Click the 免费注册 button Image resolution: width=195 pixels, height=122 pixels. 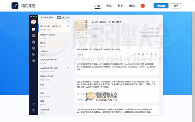[x=161, y=6]
